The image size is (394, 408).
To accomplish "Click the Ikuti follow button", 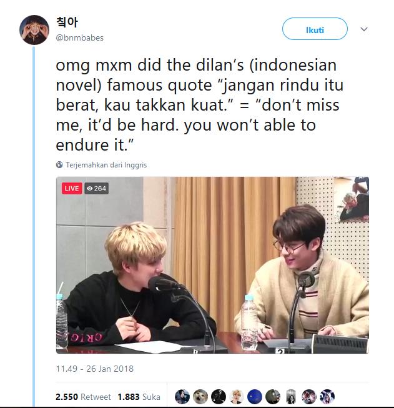I will [315, 29].
